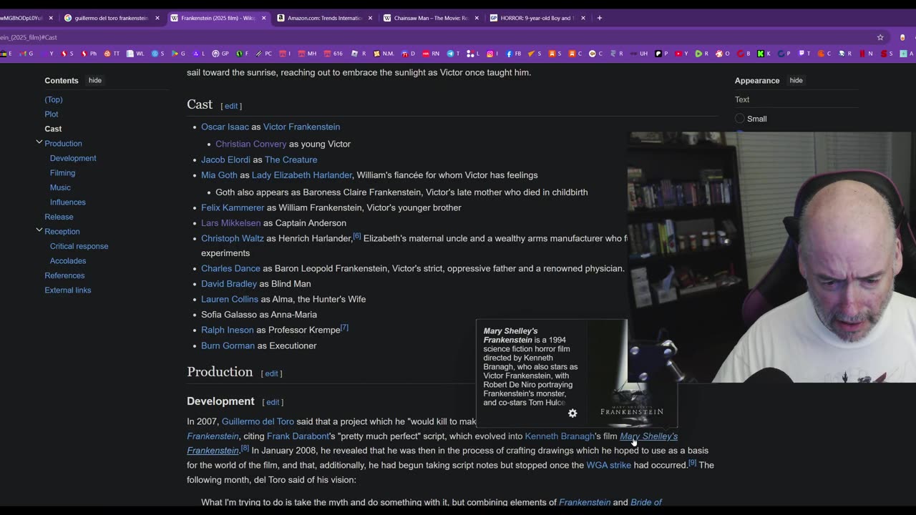
Task: Open the Twitch bookmark labeled T
Action: 804,54
